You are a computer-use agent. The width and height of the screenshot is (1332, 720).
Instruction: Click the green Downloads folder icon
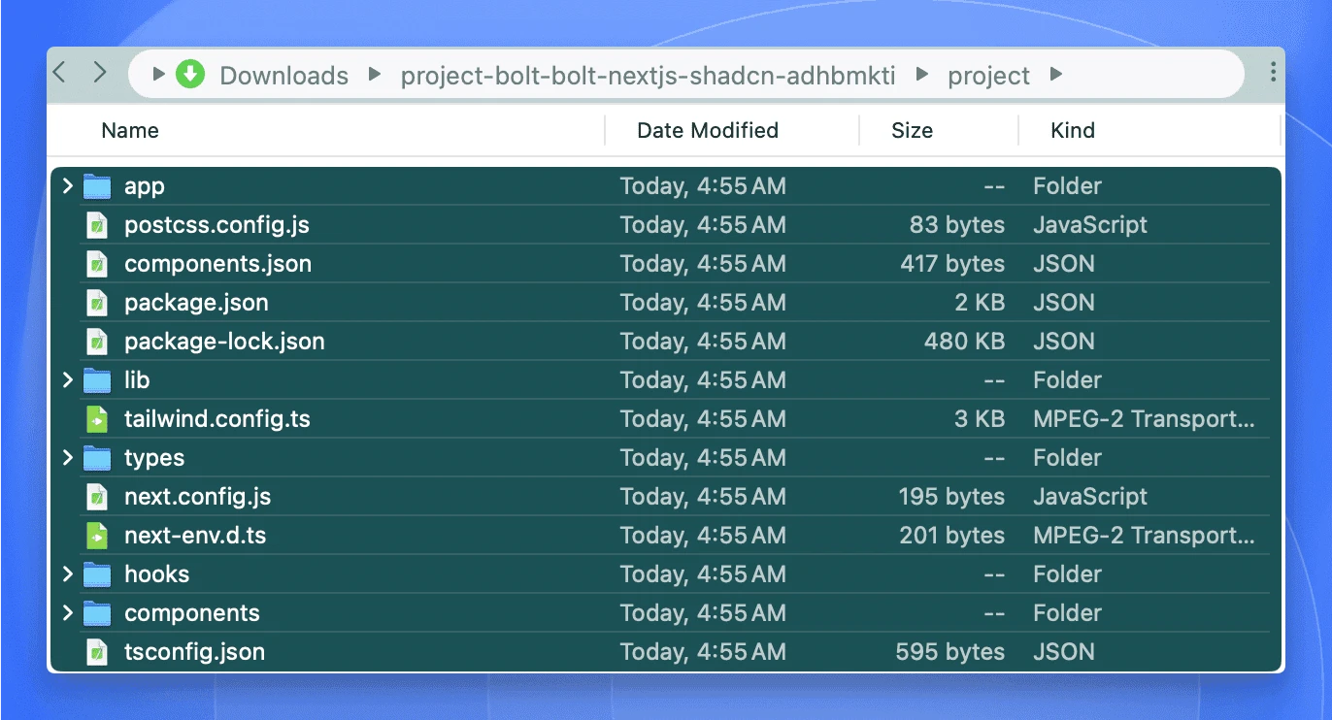(x=190, y=75)
